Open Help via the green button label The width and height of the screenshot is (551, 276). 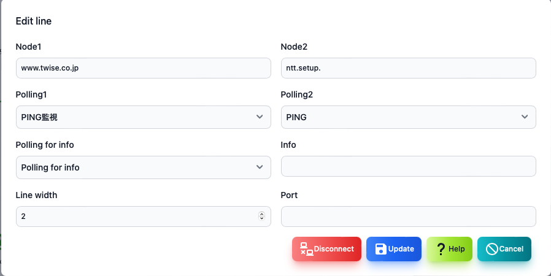tap(457, 249)
